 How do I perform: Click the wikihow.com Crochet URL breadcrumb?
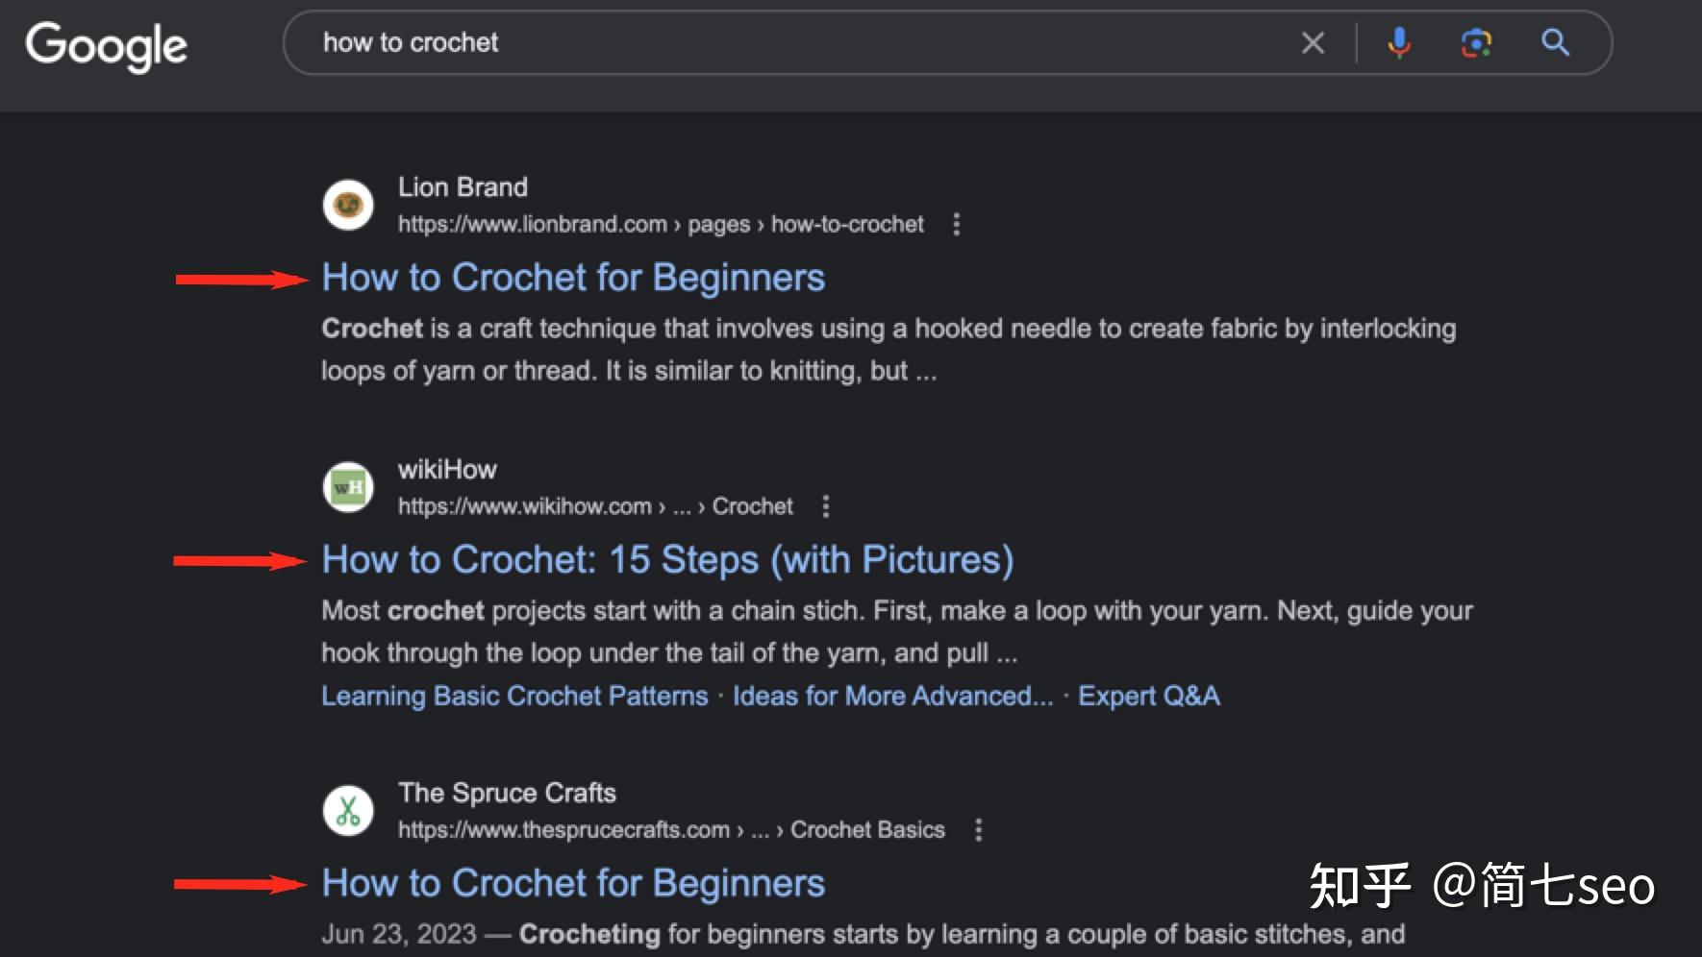(x=595, y=506)
